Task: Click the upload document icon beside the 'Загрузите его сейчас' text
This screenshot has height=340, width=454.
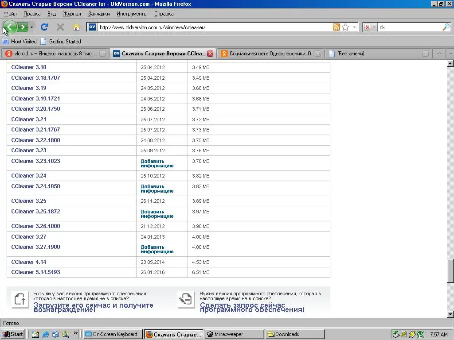Action: click(x=20, y=299)
